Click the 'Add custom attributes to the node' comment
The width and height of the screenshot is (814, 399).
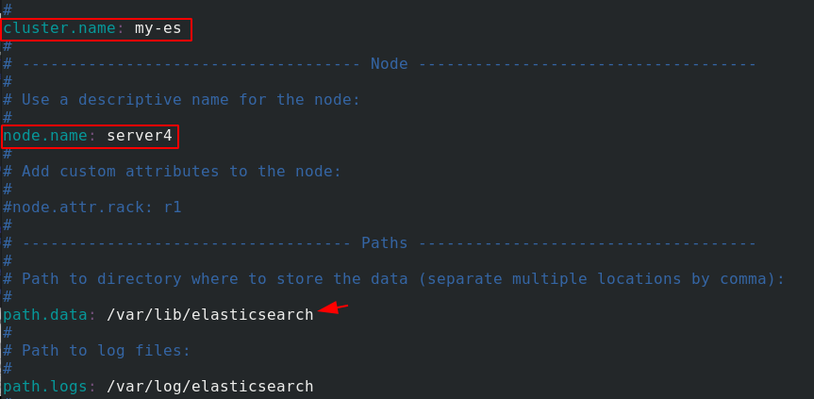(x=172, y=172)
